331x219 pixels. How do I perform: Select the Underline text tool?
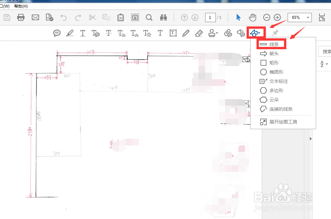click(83, 33)
